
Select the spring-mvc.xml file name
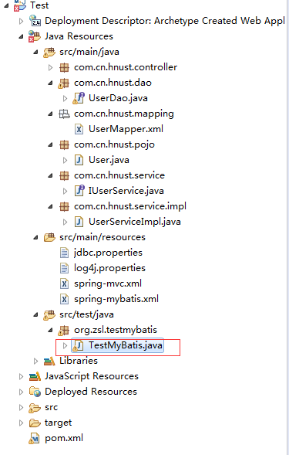tap(108, 284)
